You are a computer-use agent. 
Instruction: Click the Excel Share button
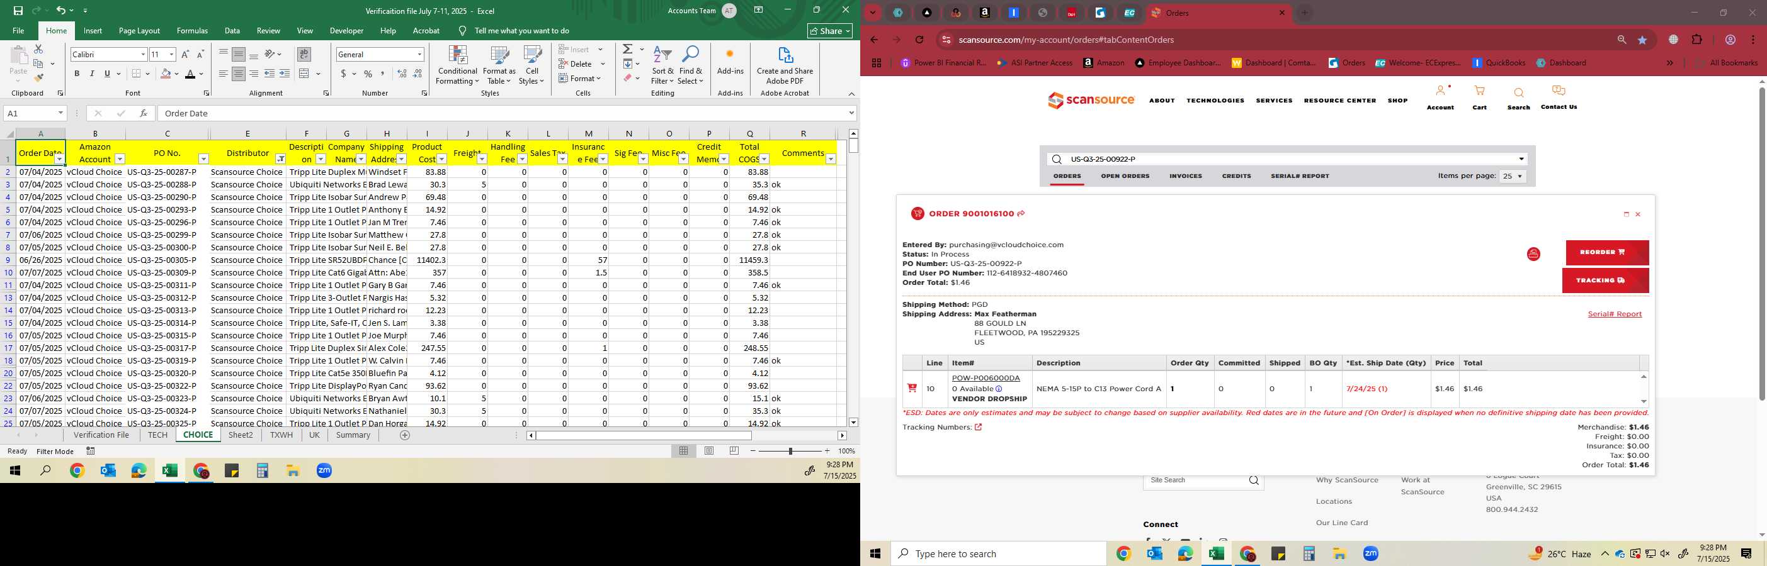point(829,31)
